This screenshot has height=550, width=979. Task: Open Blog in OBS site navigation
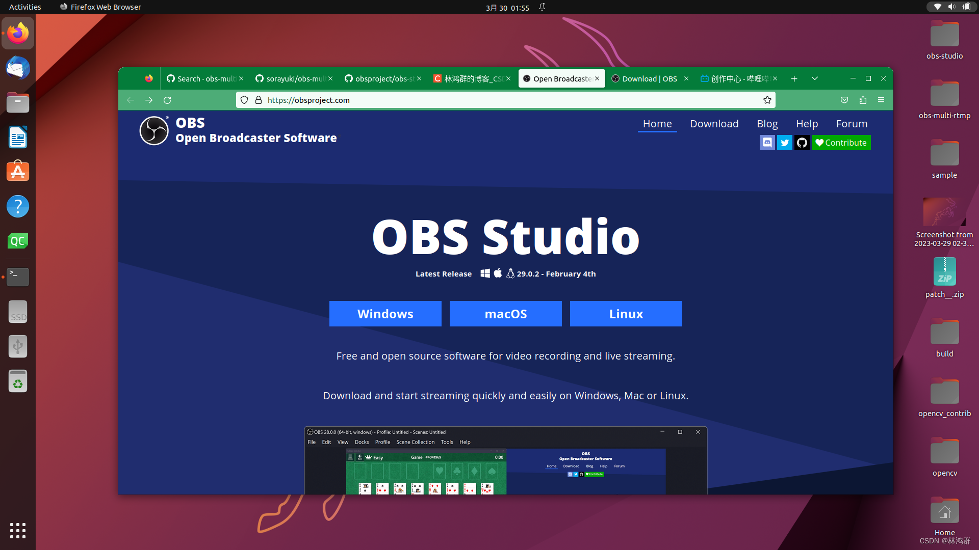767,124
